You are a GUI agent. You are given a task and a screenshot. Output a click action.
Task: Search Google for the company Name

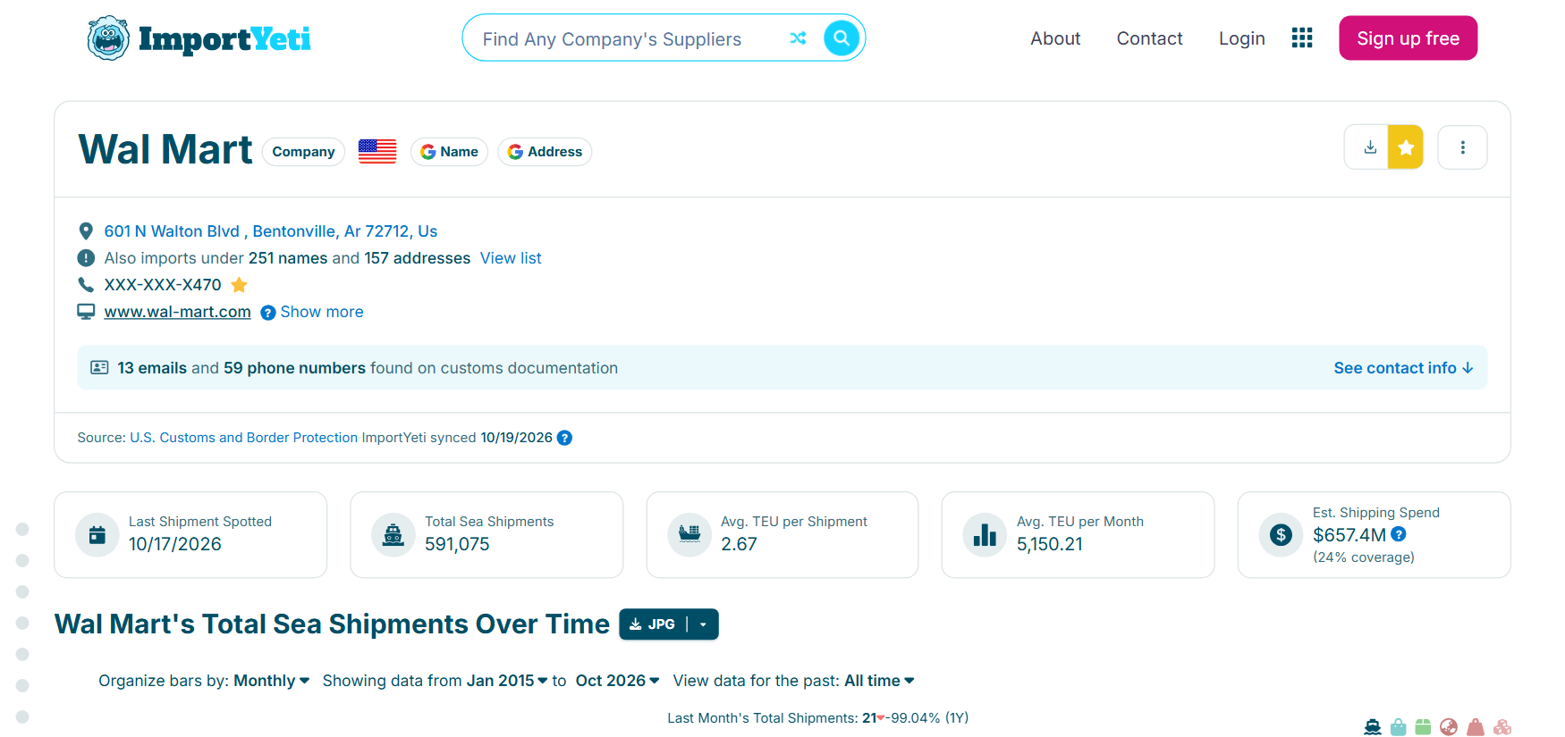[449, 152]
